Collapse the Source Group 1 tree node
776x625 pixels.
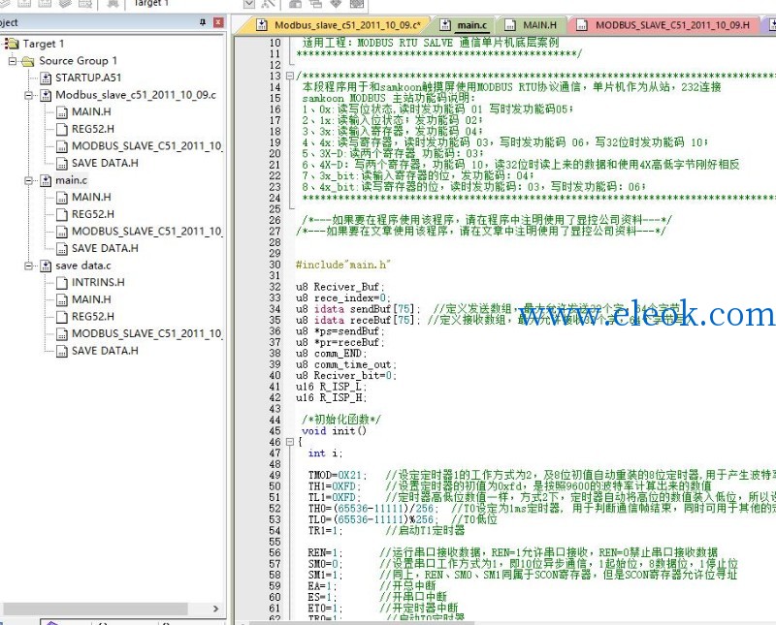point(13,61)
